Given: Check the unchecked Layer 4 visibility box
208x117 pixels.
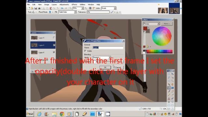Looking at the screenshot, I should (54, 38).
